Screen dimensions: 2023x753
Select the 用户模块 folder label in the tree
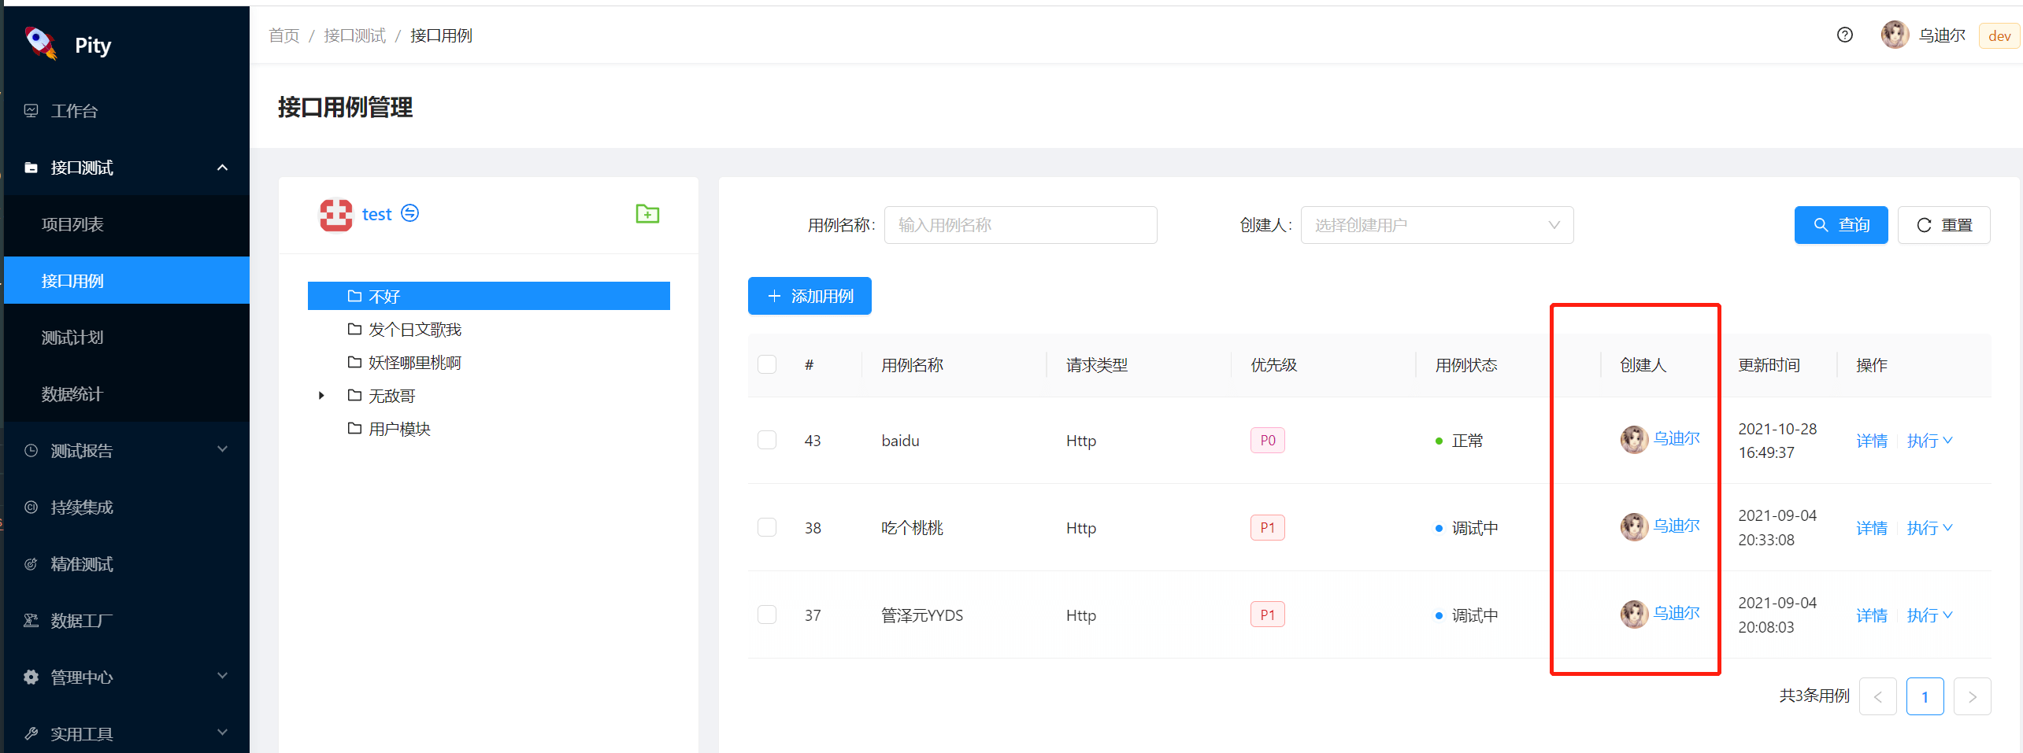[x=400, y=429]
